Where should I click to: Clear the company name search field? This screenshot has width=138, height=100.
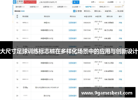[x=71, y=2]
